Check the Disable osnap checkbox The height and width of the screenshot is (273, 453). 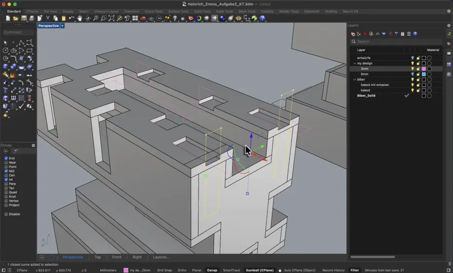(6, 214)
